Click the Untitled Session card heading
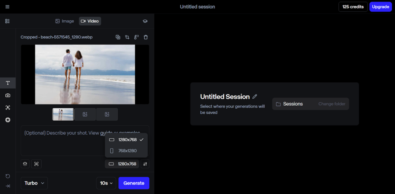 tap(225, 97)
